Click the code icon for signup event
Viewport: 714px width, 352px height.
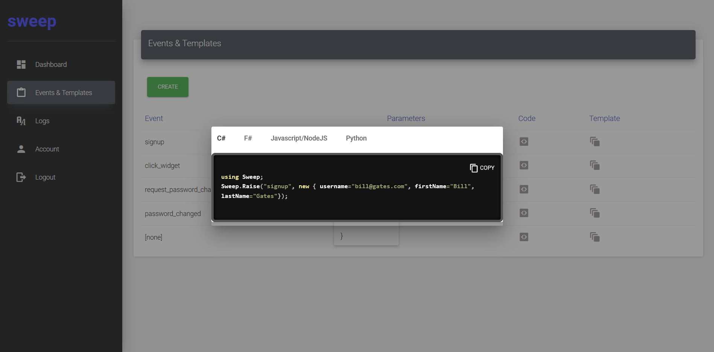pyautogui.click(x=524, y=142)
